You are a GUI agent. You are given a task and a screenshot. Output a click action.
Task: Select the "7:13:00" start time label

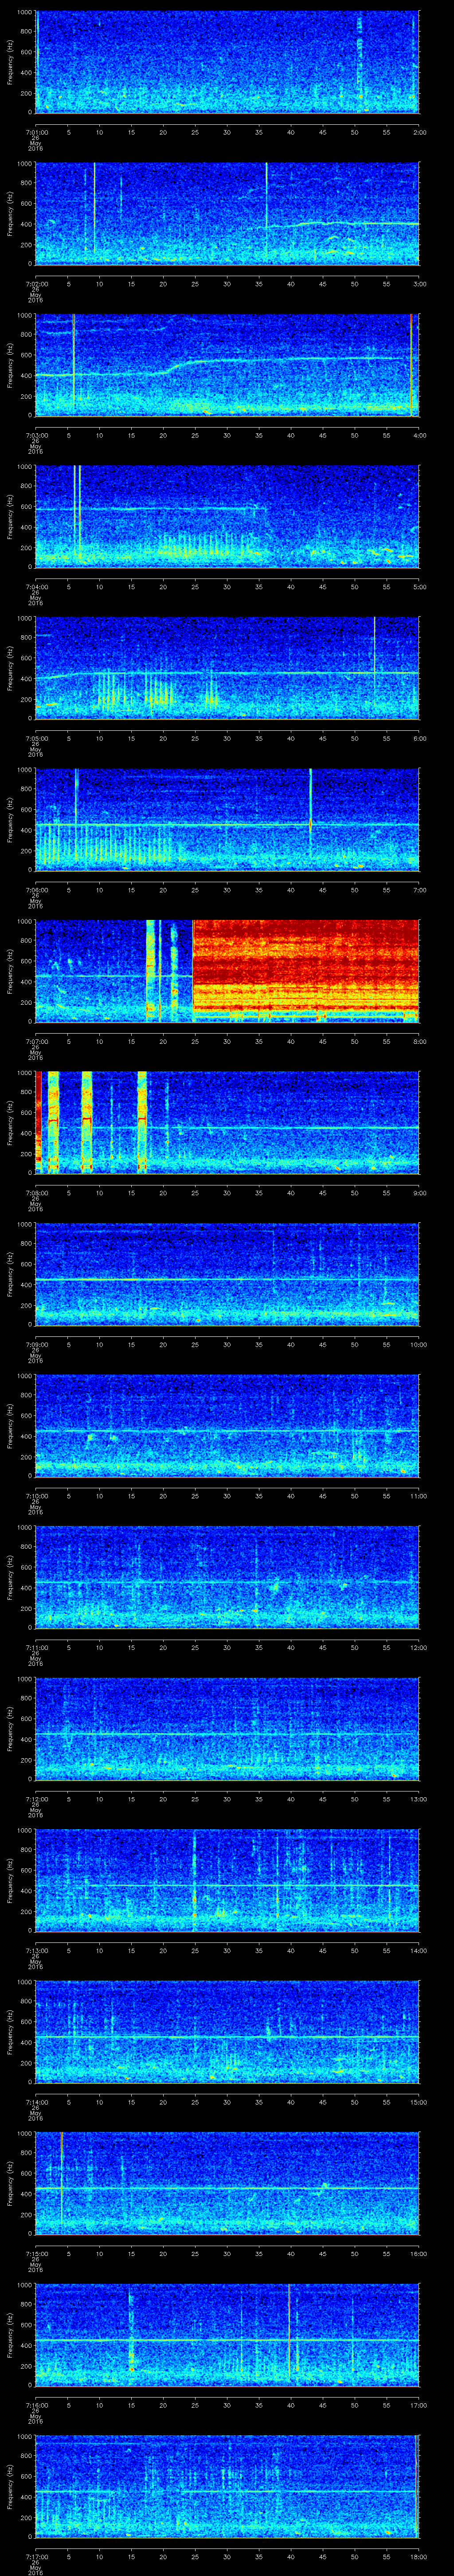click(x=36, y=1950)
